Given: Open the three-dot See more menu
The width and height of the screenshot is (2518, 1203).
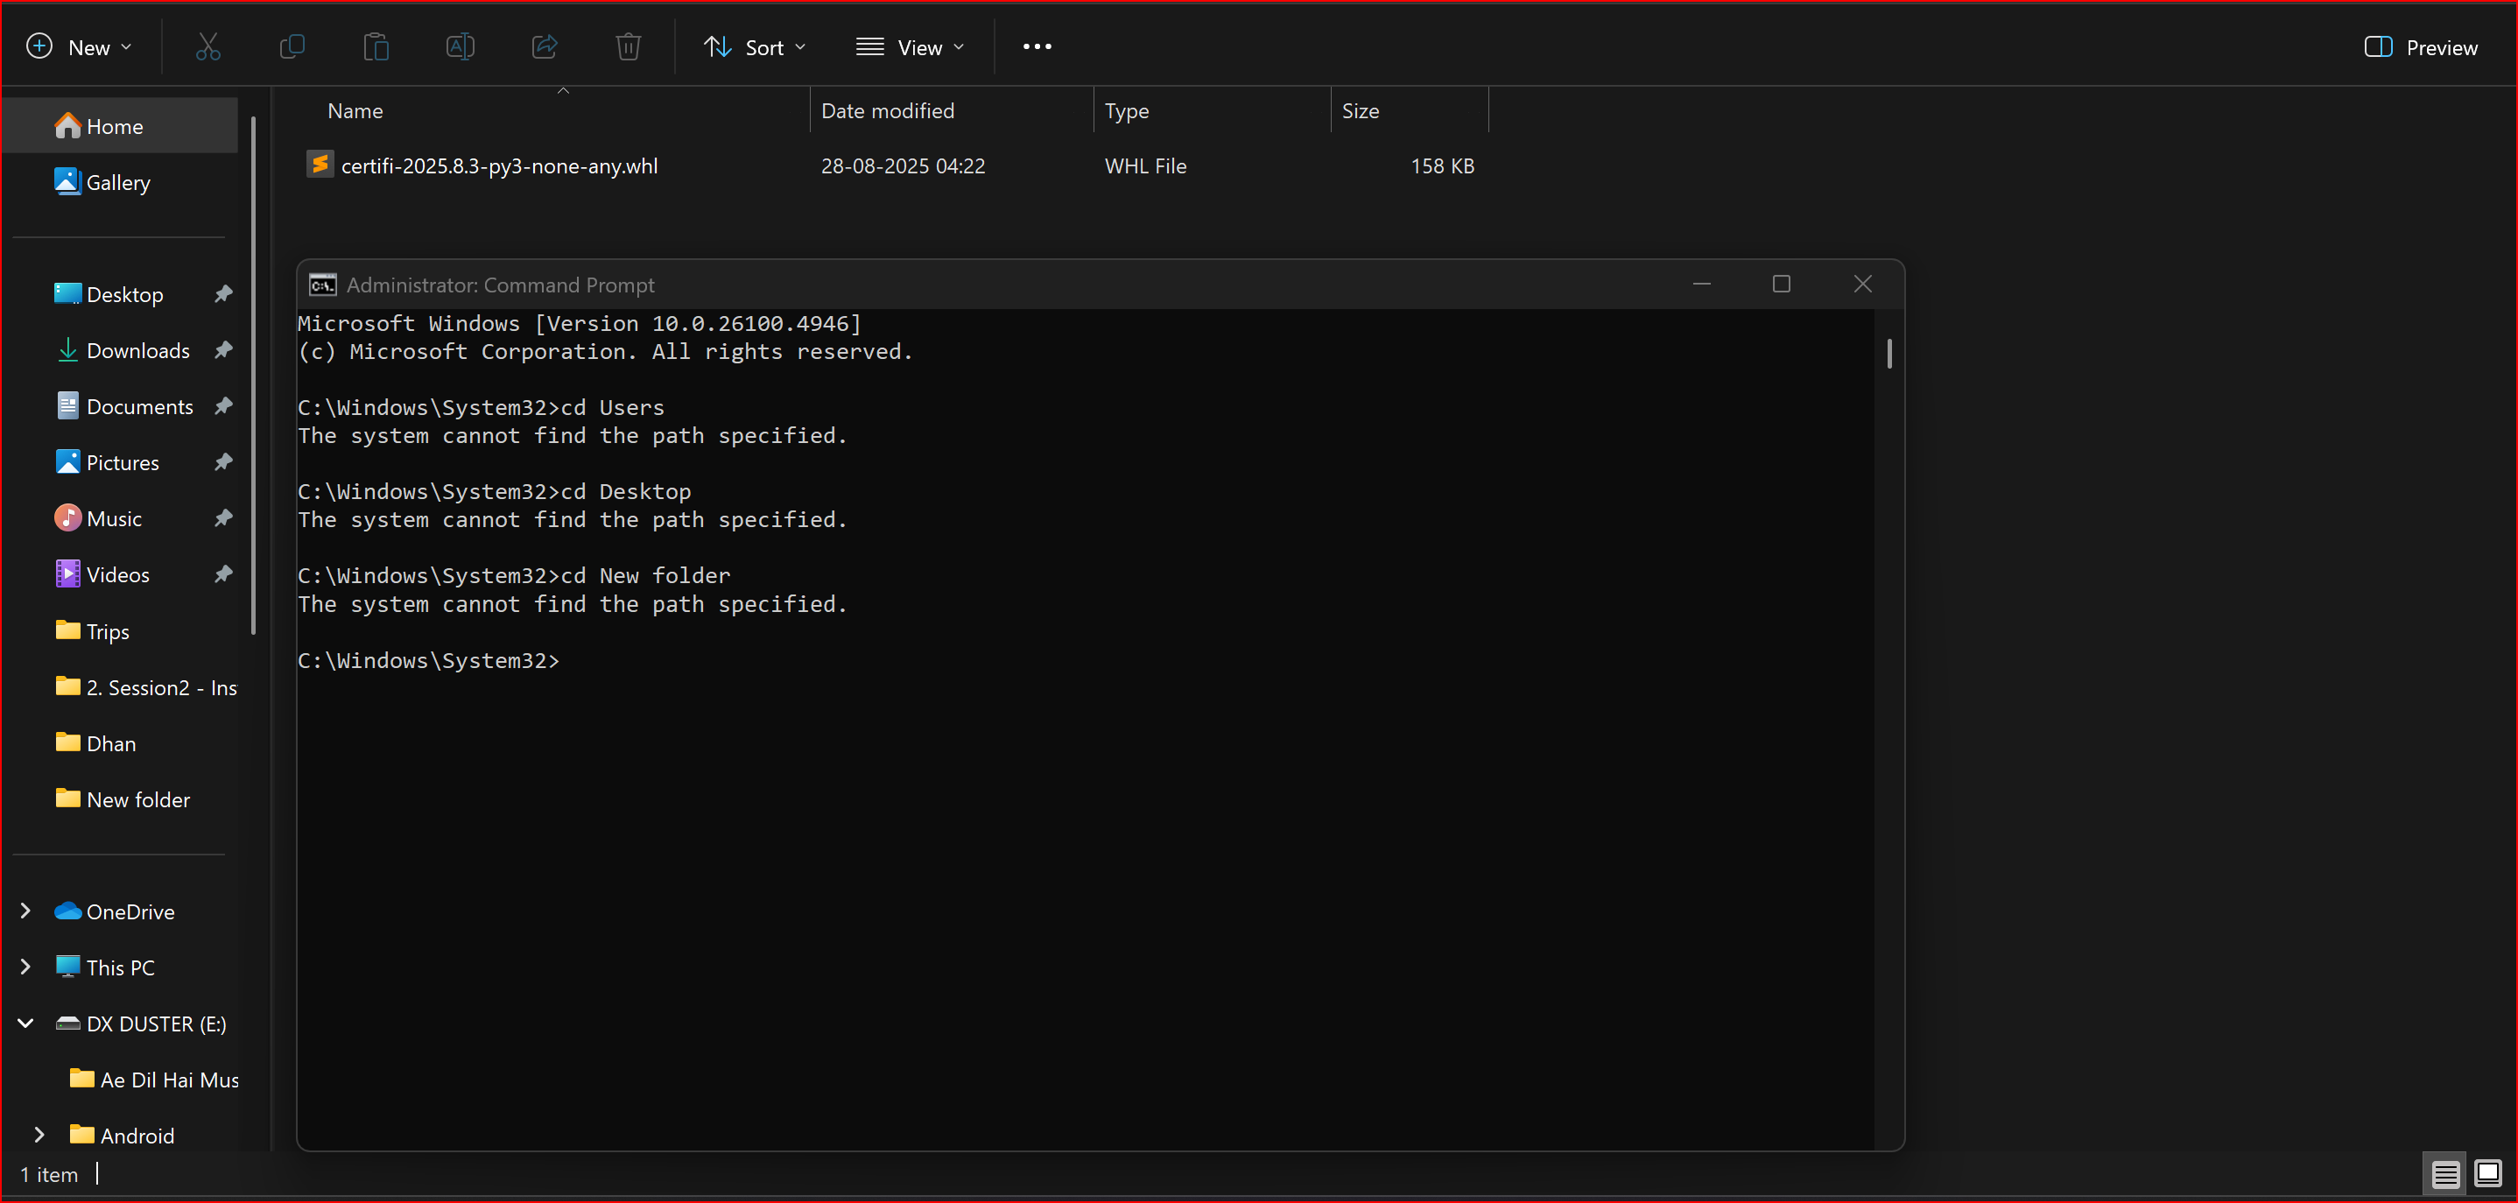Looking at the screenshot, I should pos(1037,47).
